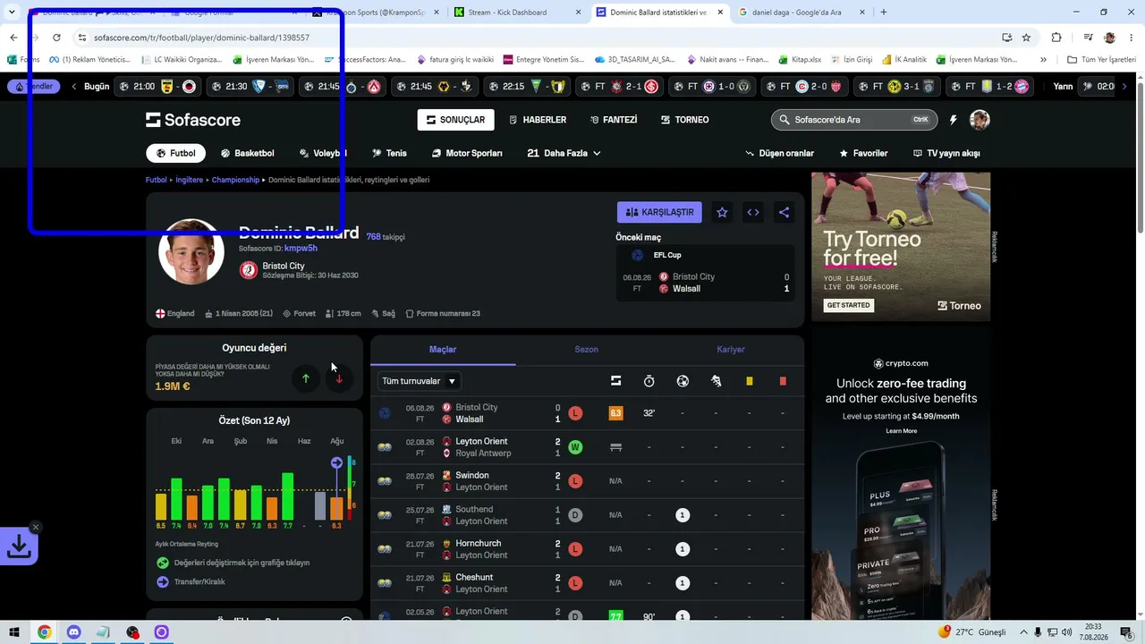This screenshot has width=1145, height=644.
Task: Open the İngiltere breadcrumb link
Action: [x=190, y=180]
